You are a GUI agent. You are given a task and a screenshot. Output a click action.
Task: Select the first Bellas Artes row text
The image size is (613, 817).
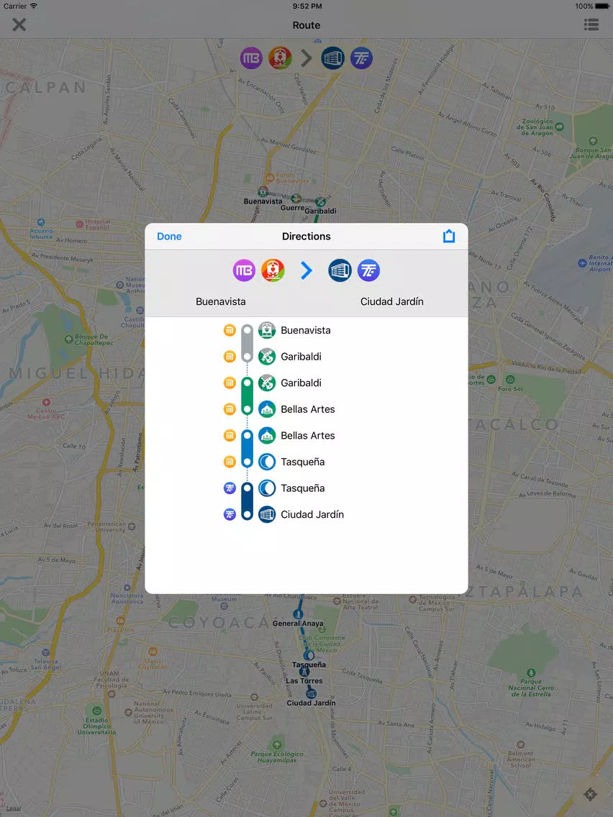point(307,409)
